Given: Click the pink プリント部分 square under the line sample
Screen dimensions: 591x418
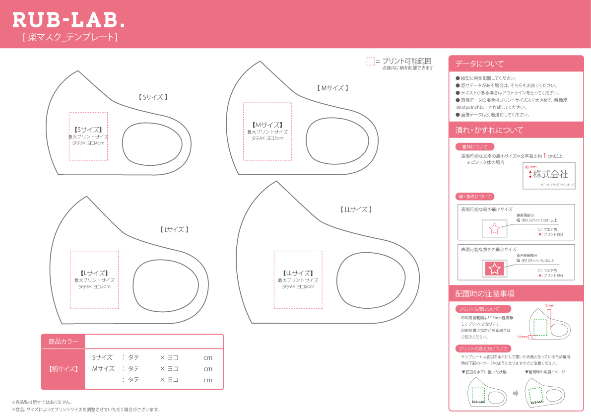Looking at the screenshot, I should [x=540, y=234].
